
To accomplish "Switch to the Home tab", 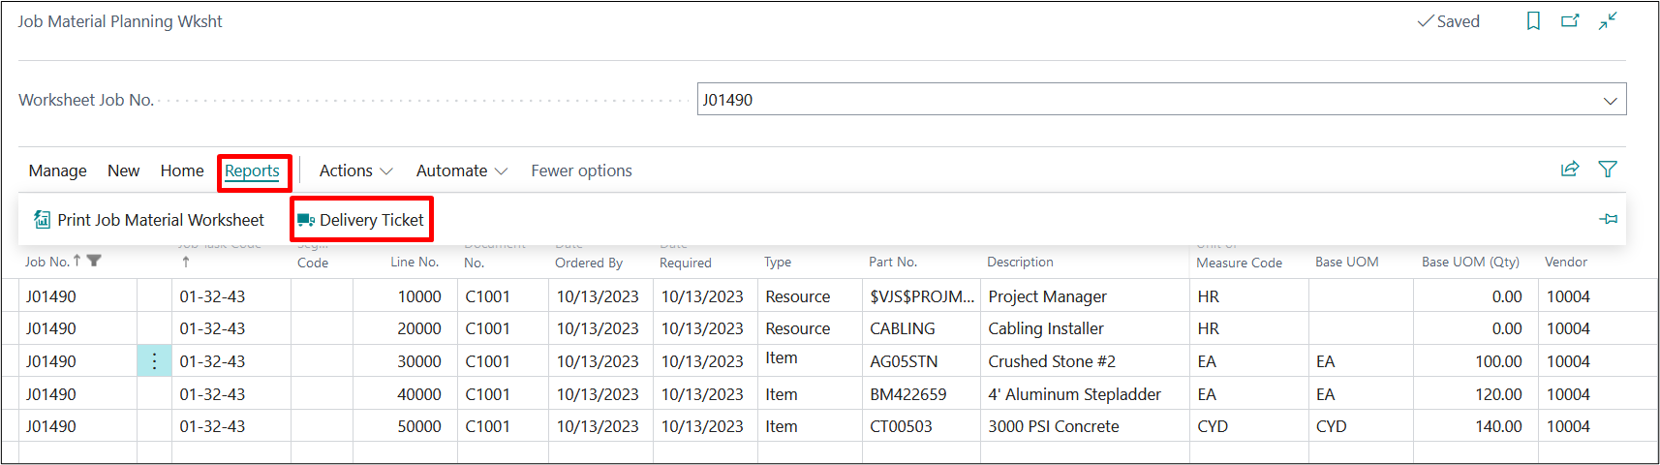I will tap(182, 170).
